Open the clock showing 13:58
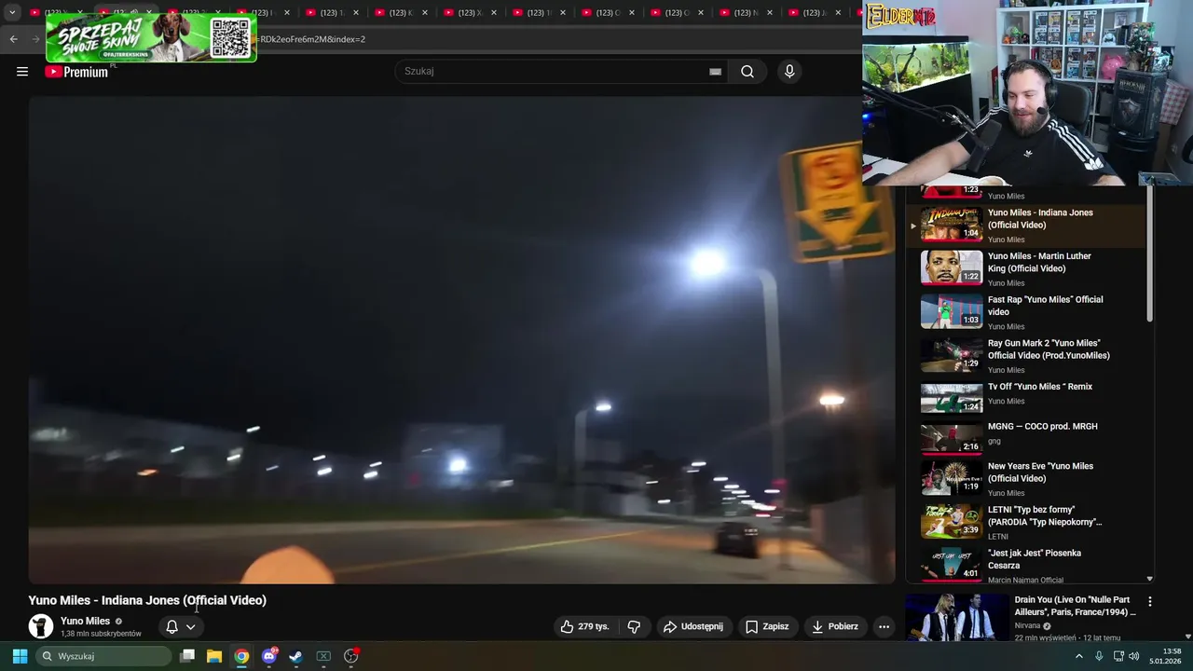1193x671 pixels. [x=1166, y=656]
